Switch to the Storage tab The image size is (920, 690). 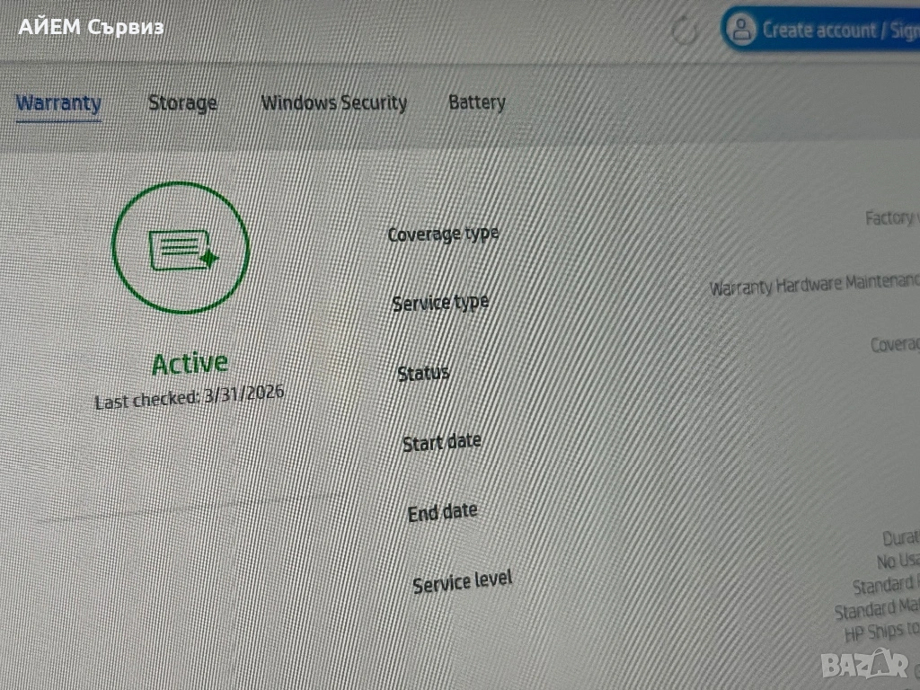(x=182, y=103)
